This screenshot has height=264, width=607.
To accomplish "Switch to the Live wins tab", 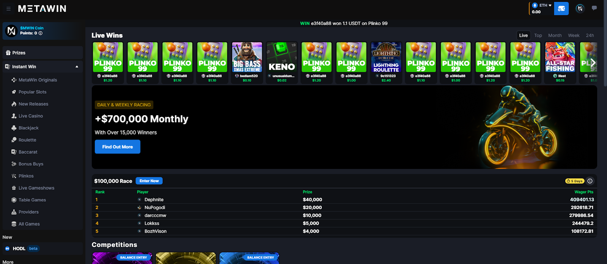I will (x=524, y=35).
